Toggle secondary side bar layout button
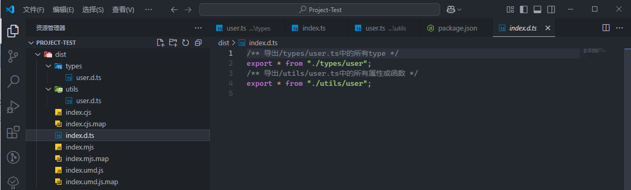The width and height of the screenshot is (631, 190). click(551, 9)
